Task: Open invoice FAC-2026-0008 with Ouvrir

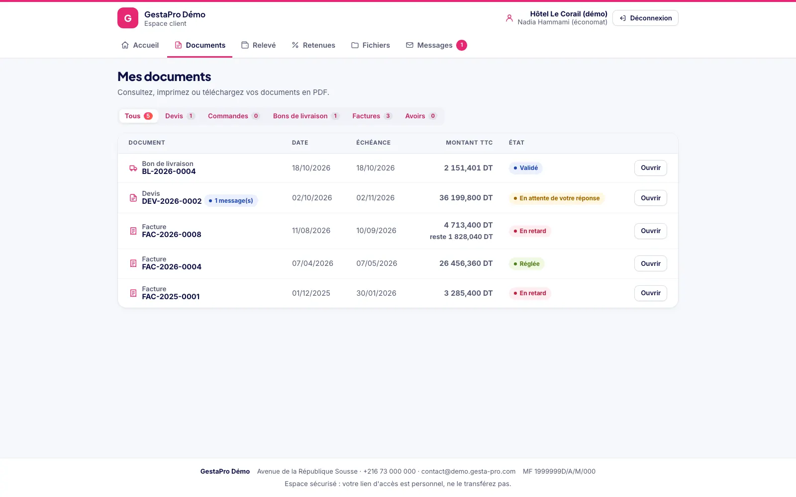Action: point(651,231)
